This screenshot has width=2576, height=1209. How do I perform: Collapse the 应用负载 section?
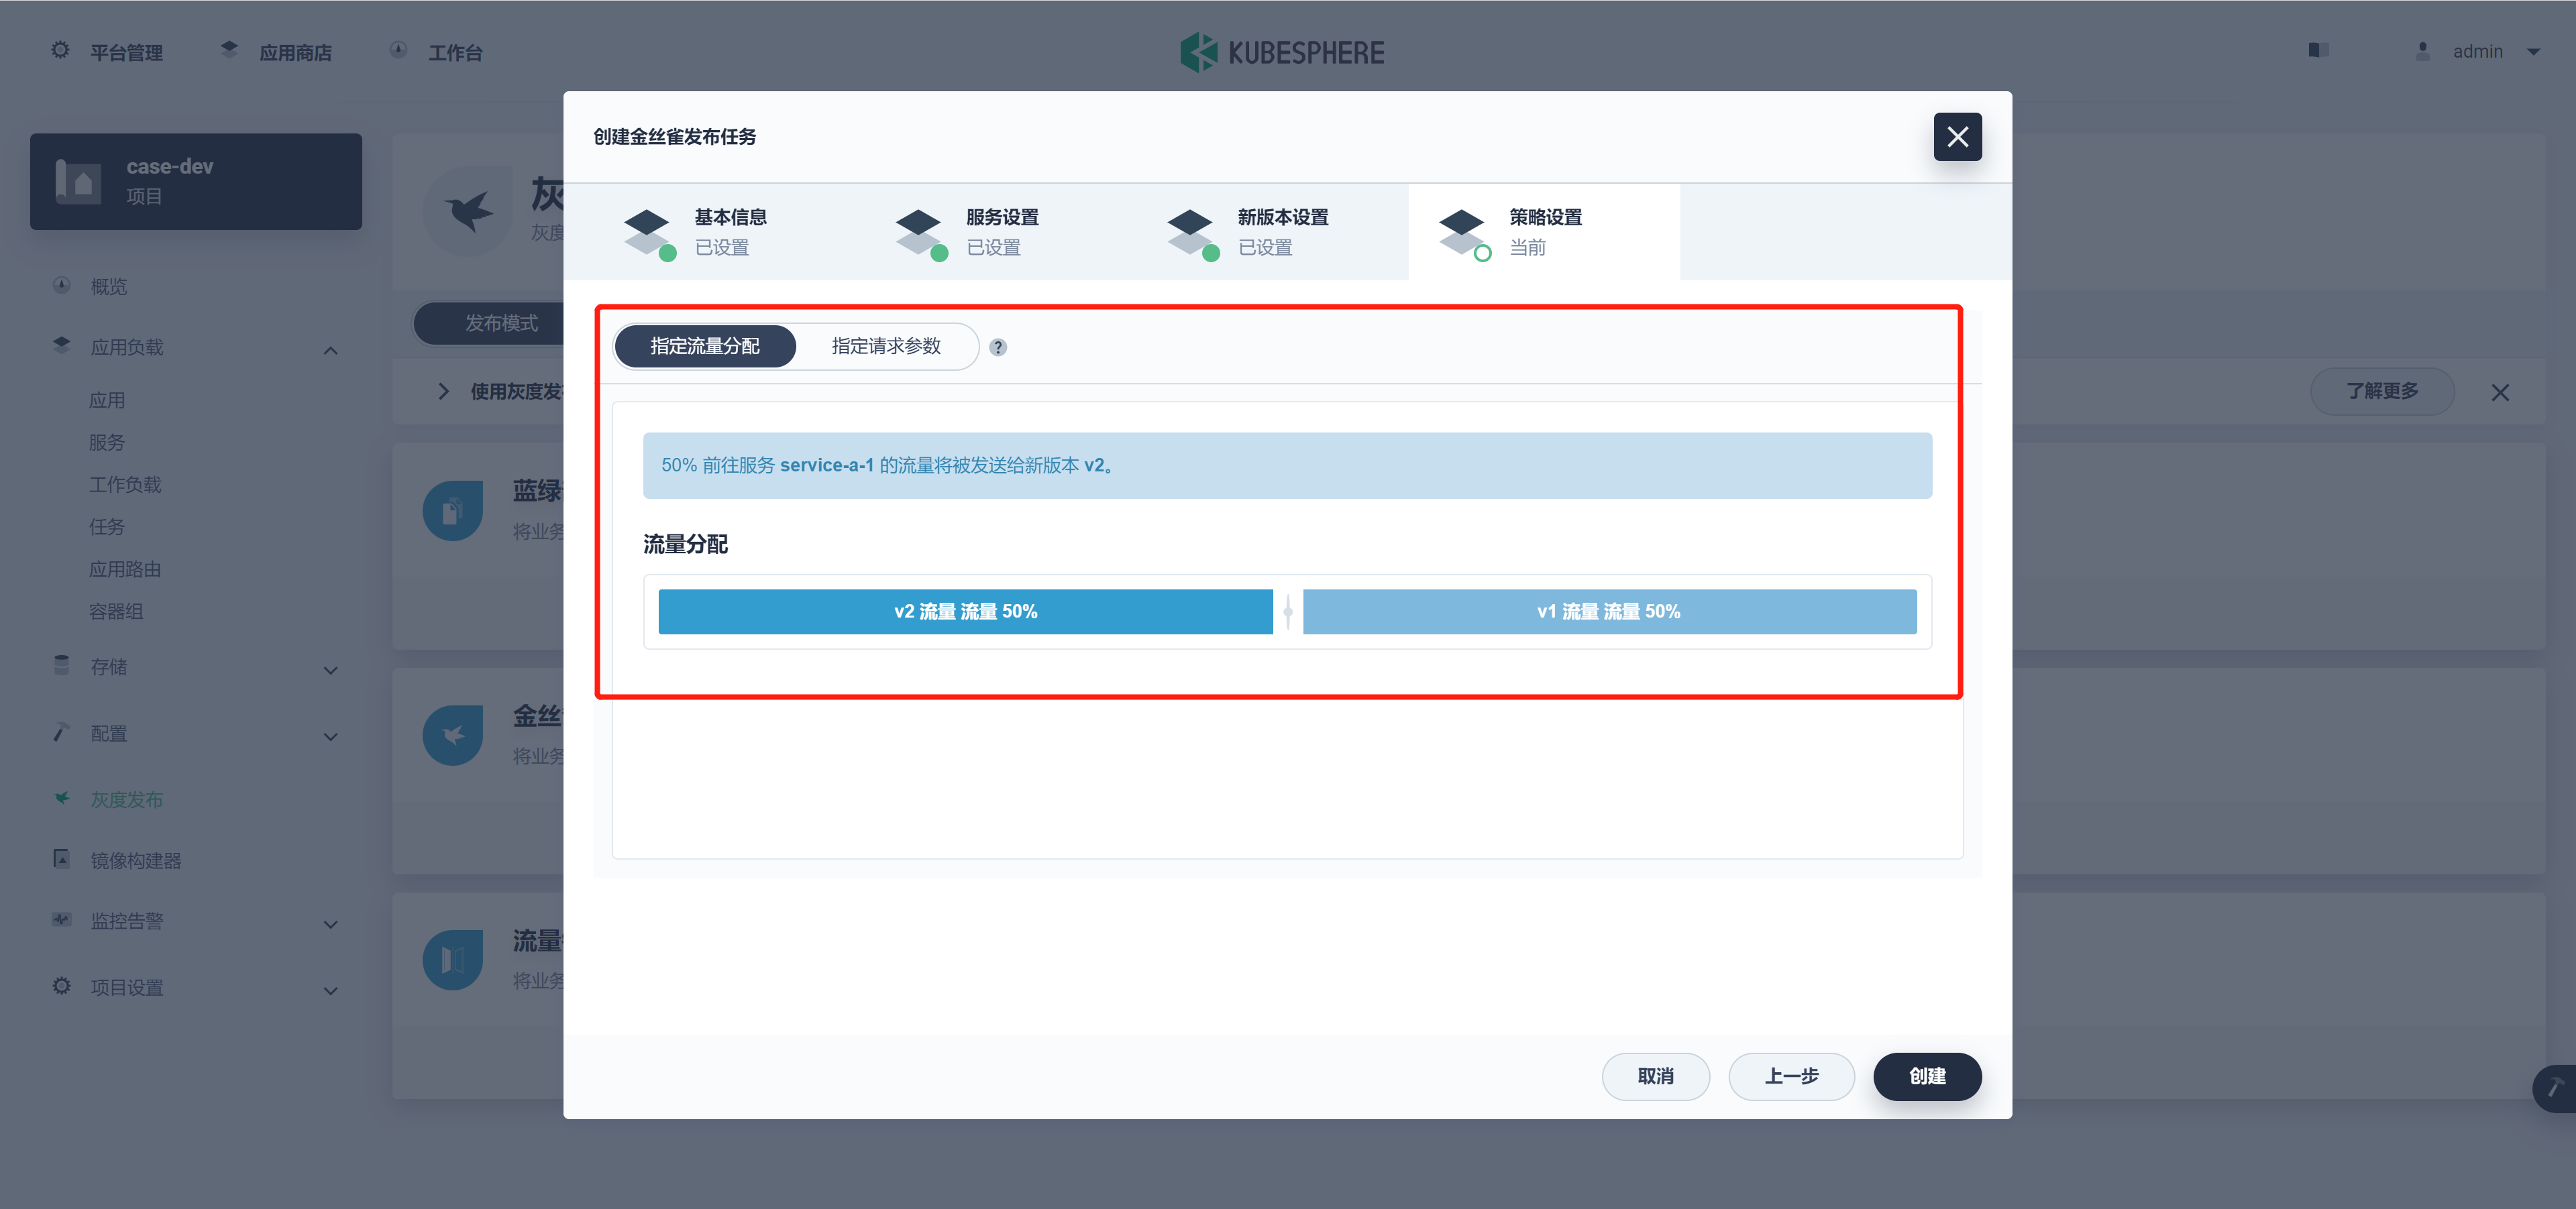pyautogui.click(x=330, y=350)
